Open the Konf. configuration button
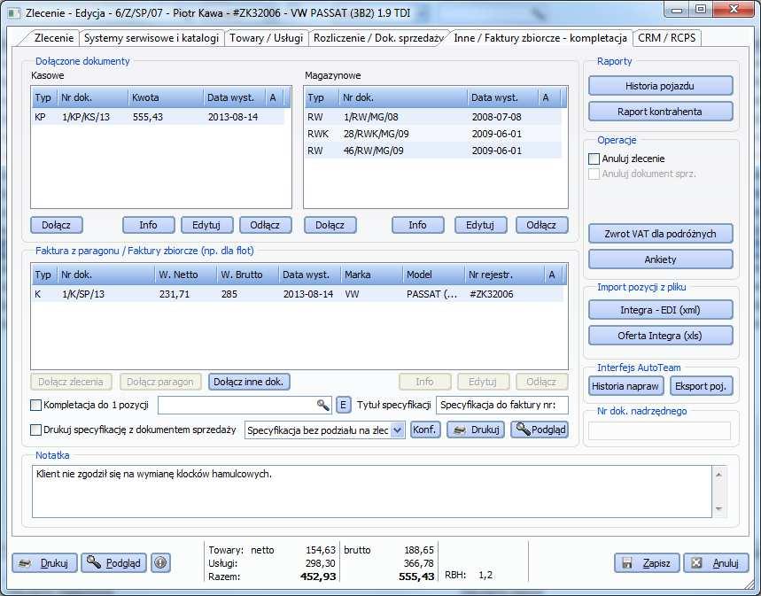The image size is (761, 596). click(425, 430)
